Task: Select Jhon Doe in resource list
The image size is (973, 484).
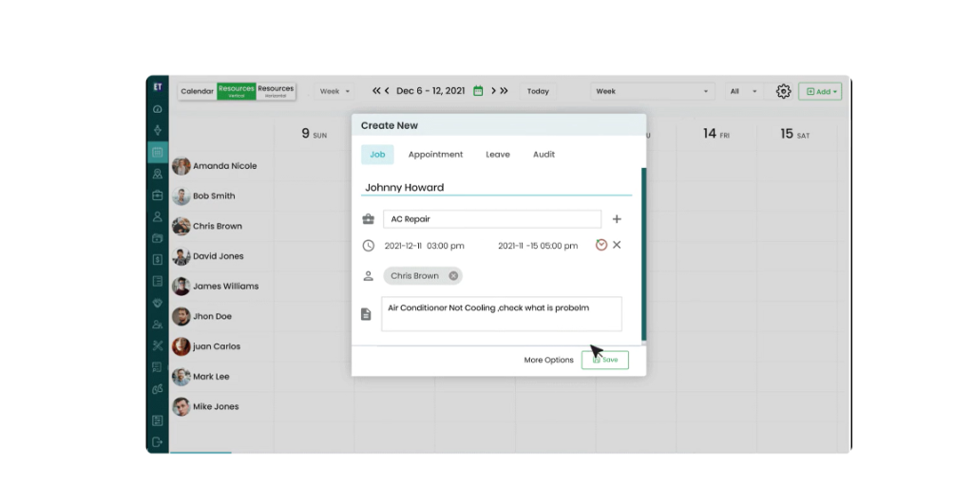Action: (x=212, y=316)
